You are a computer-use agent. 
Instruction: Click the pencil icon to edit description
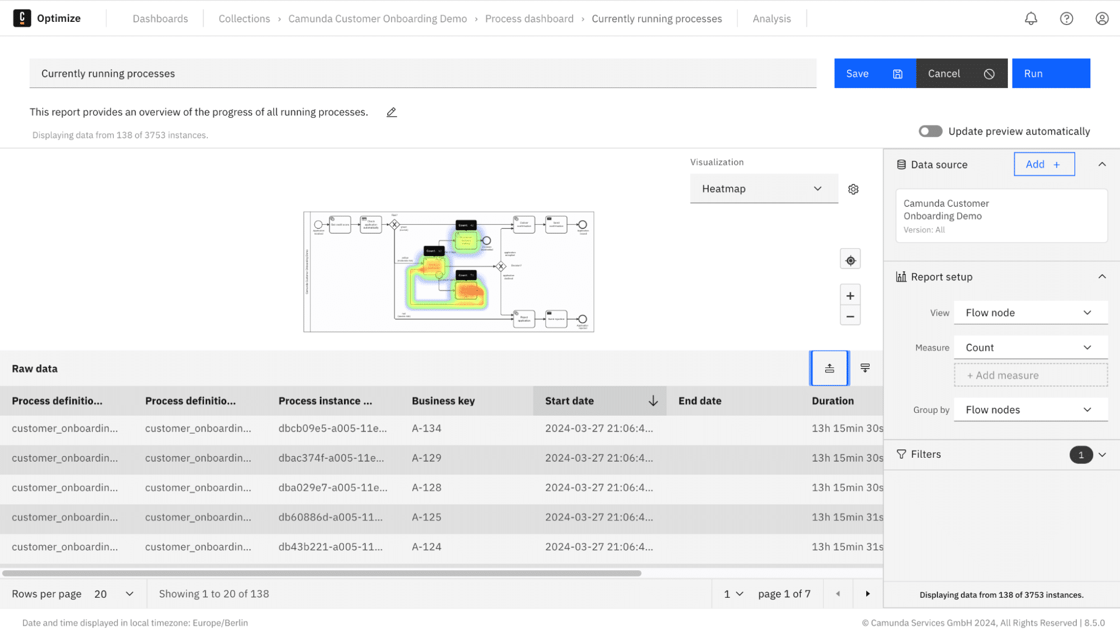[x=392, y=112]
